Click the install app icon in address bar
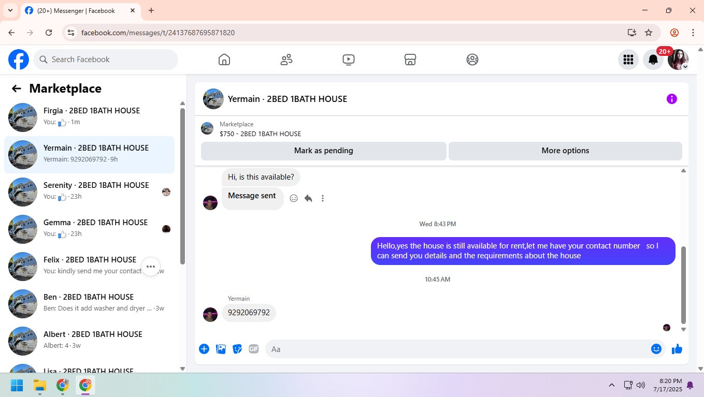This screenshot has width=704, height=397. [631, 33]
